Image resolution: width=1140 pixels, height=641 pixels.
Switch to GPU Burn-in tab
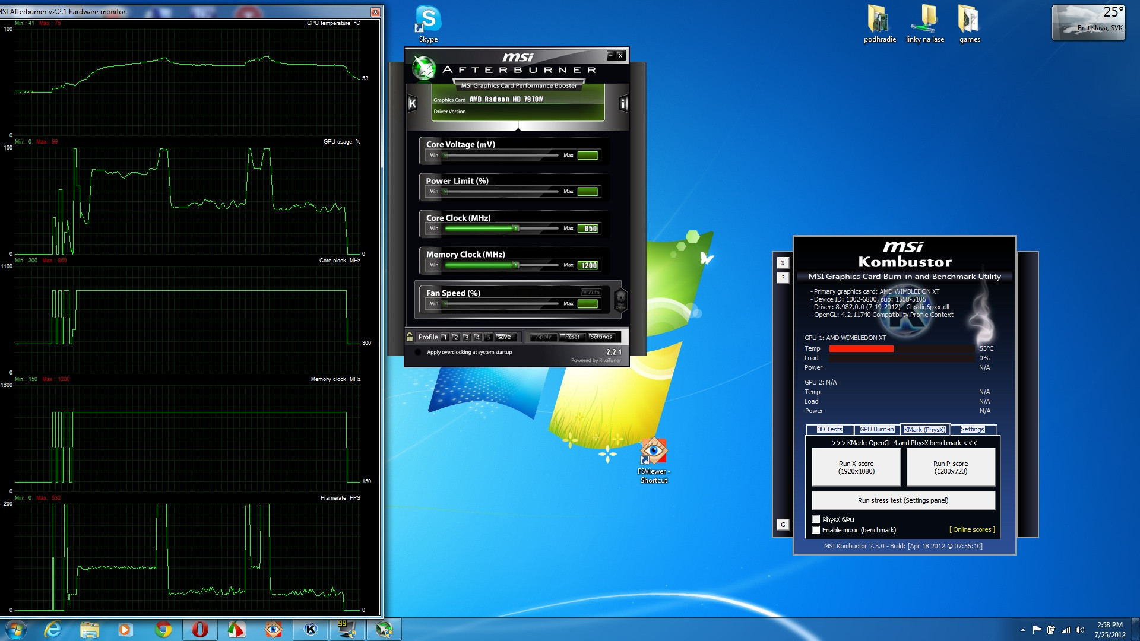876,429
